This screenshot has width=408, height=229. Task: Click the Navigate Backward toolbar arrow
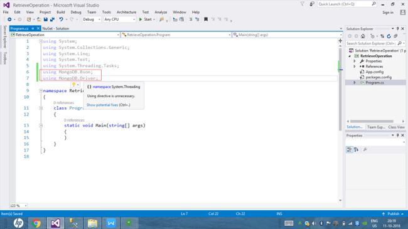tap(9, 19)
